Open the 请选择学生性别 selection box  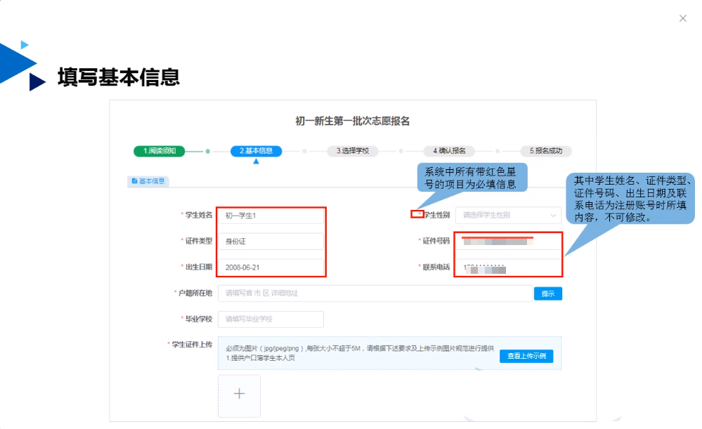pyautogui.click(x=506, y=215)
